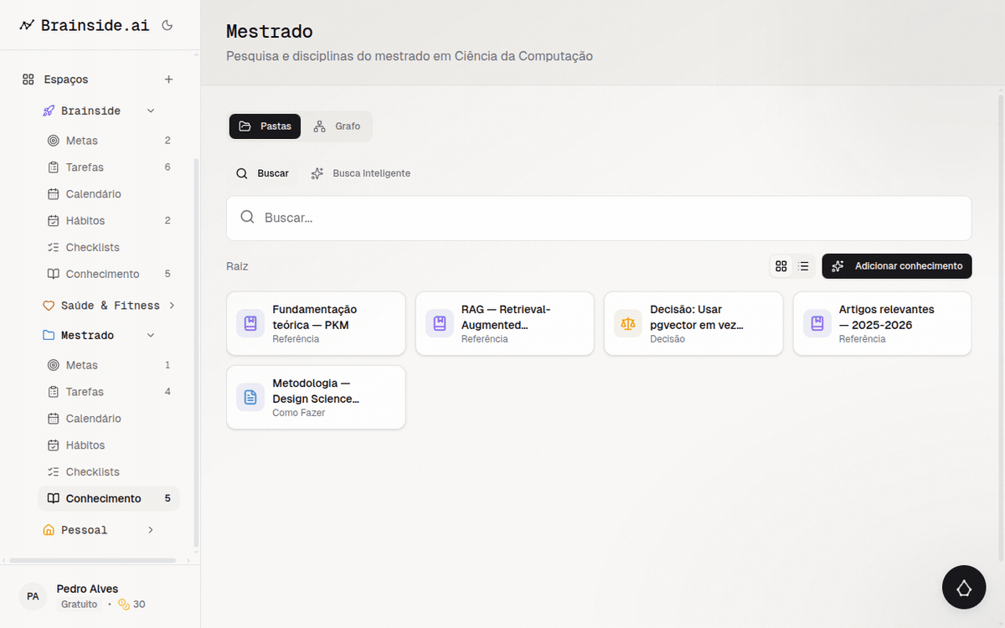The width and height of the screenshot is (1005, 628).
Task: Click the scale icon on Decisão card
Action: pyautogui.click(x=628, y=323)
